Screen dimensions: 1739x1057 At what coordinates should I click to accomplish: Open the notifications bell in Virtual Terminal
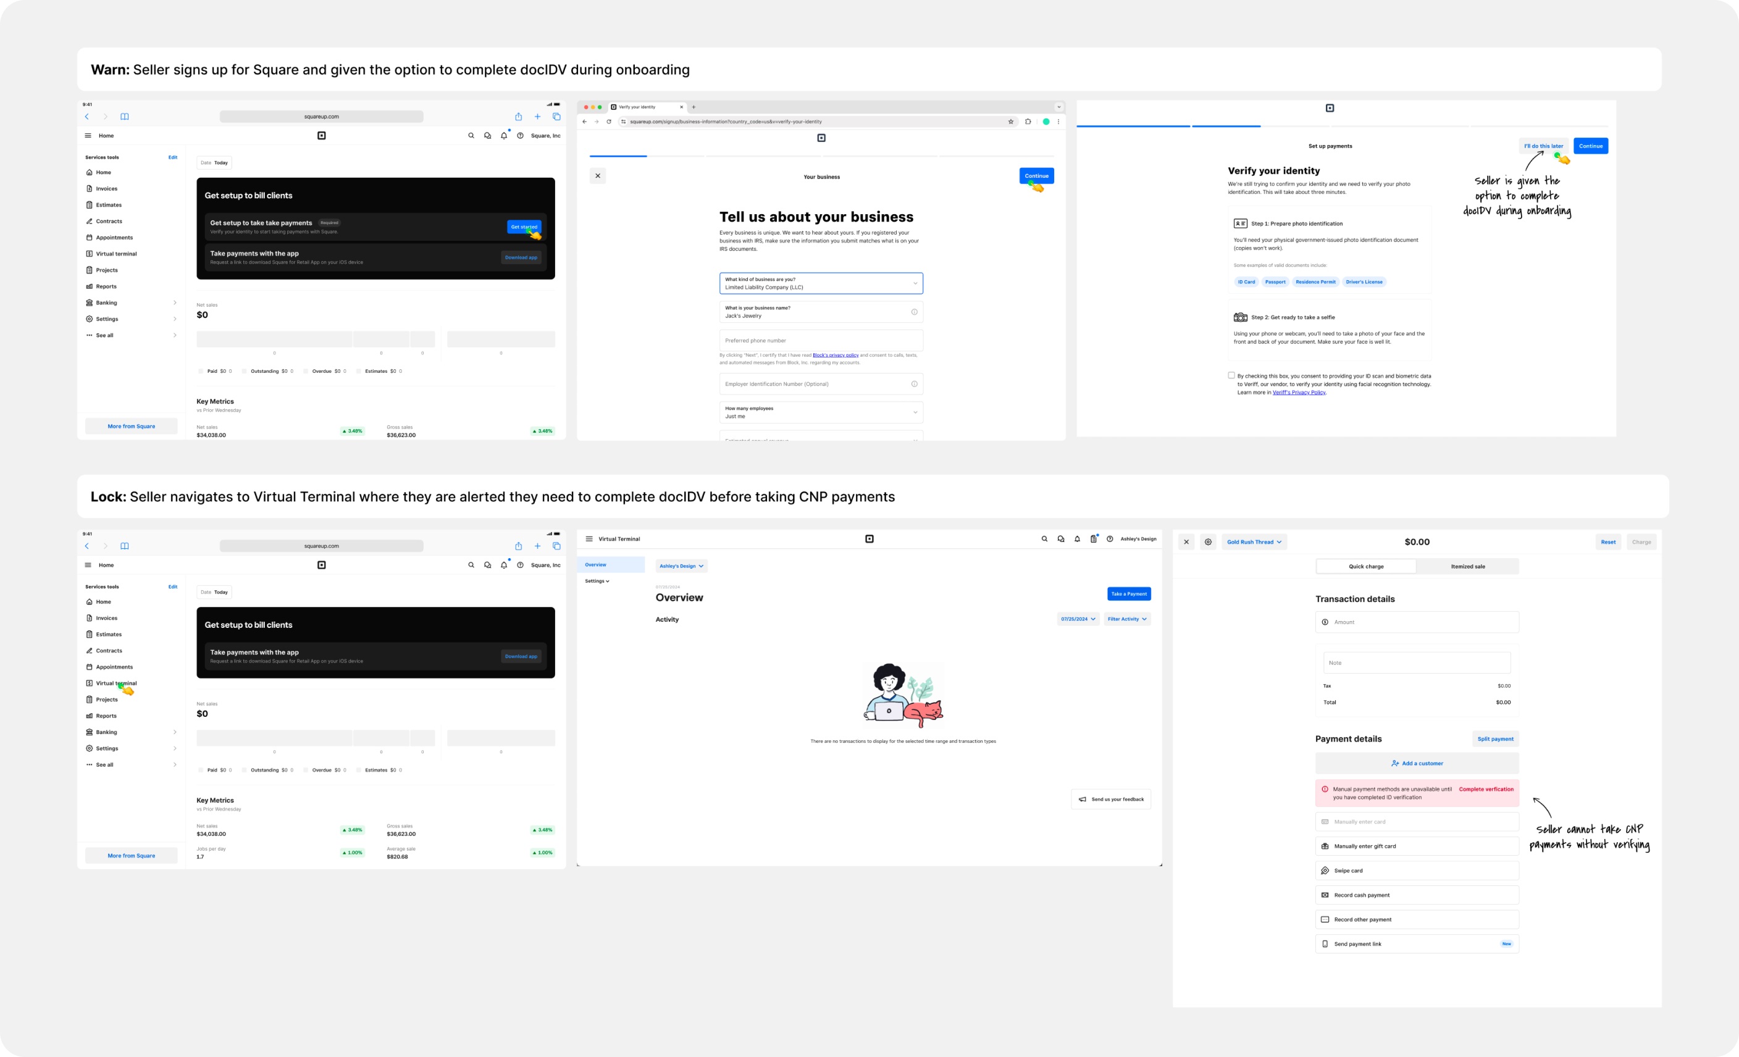[x=1077, y=538]
